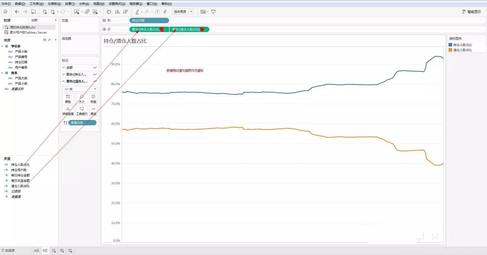Click the undo back arrow in toolbar
Screen dimensions: 487x255
(x=17, y=12)
